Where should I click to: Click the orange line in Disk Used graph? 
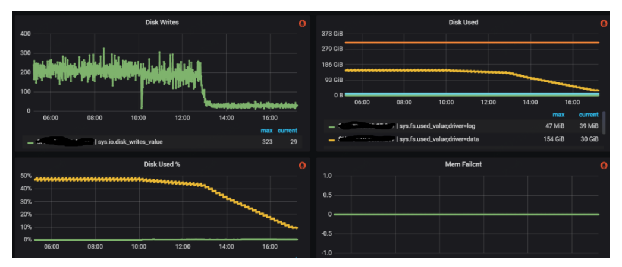(472, 42)
